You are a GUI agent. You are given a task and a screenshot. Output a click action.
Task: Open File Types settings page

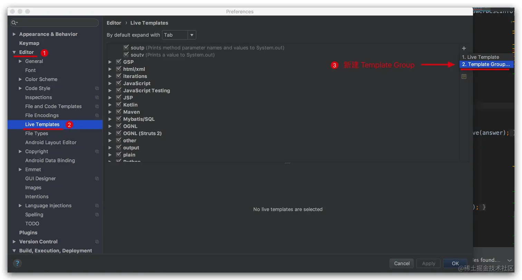(x=37, y=133)
